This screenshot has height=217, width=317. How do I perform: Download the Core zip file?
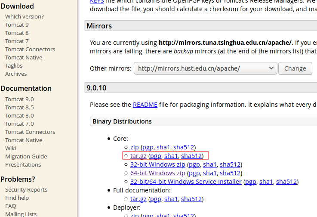pyautogui.click(x=134, y=147)
